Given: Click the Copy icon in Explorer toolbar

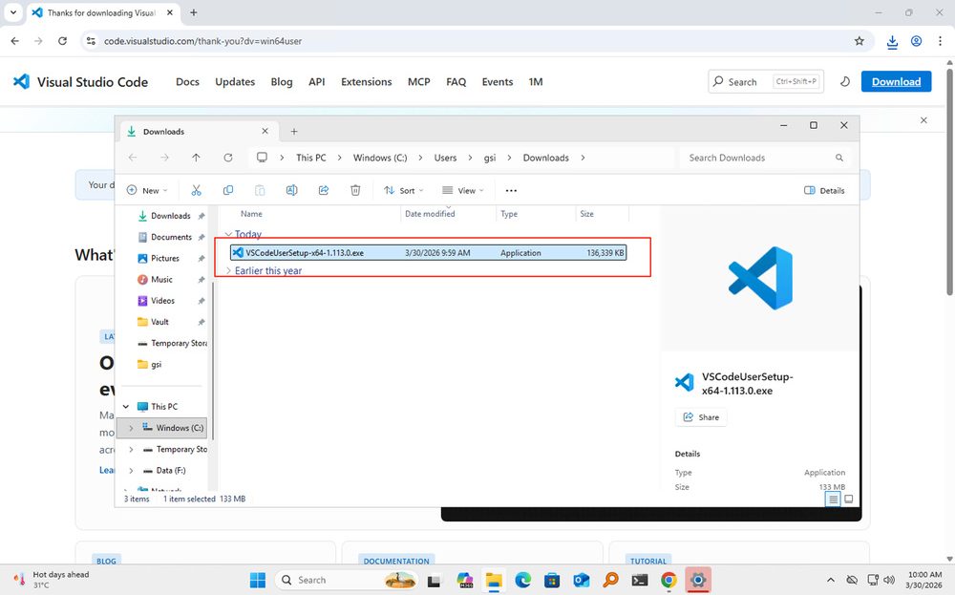Looking at the screenshot, I should pyautogui.click(x=227, y=190).
